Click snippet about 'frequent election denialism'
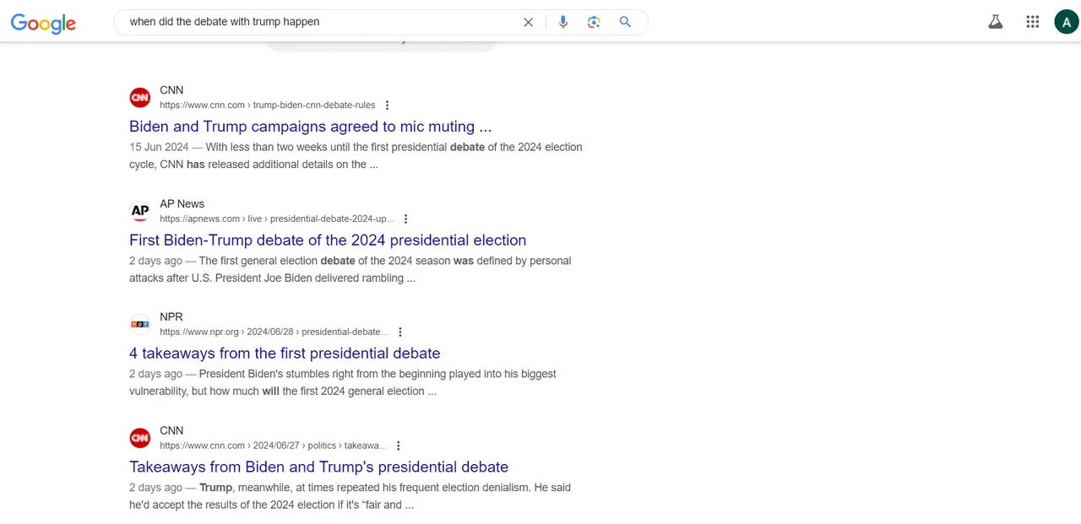Image resolution: width=1081 pixels, height=524 pixels. tap(350, 496)
